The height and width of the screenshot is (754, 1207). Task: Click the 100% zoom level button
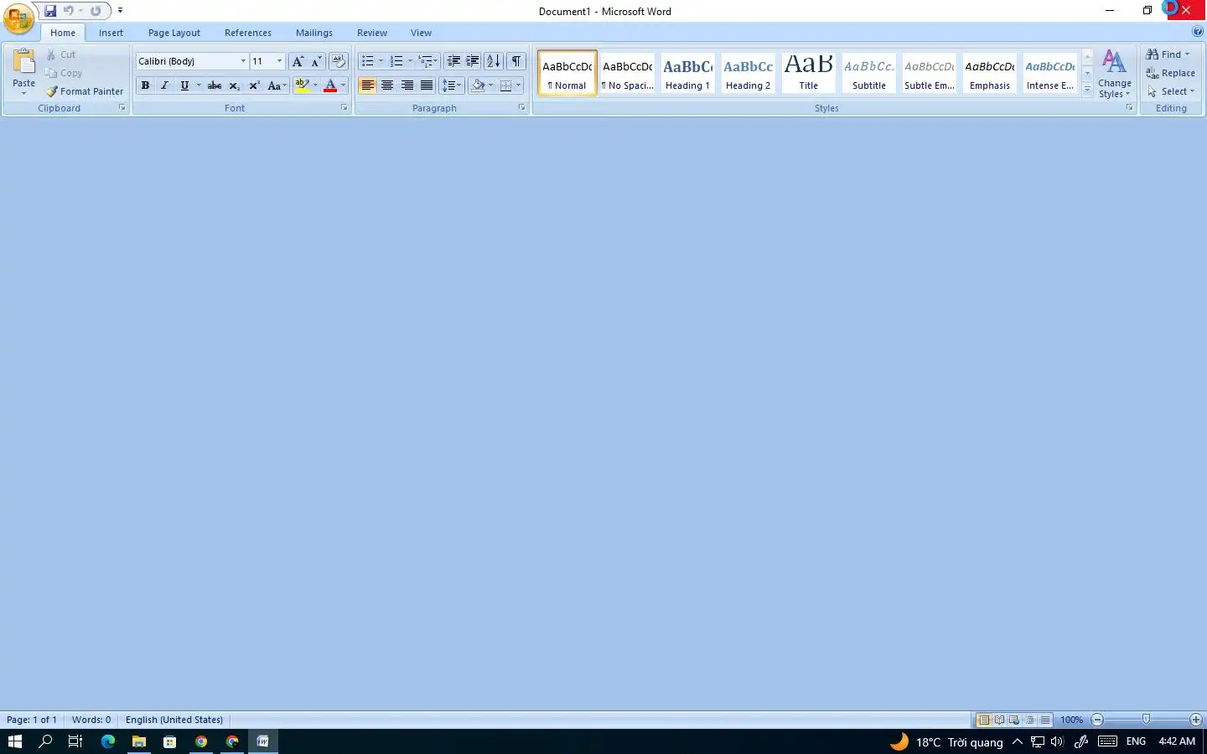tap(1071, 720)
